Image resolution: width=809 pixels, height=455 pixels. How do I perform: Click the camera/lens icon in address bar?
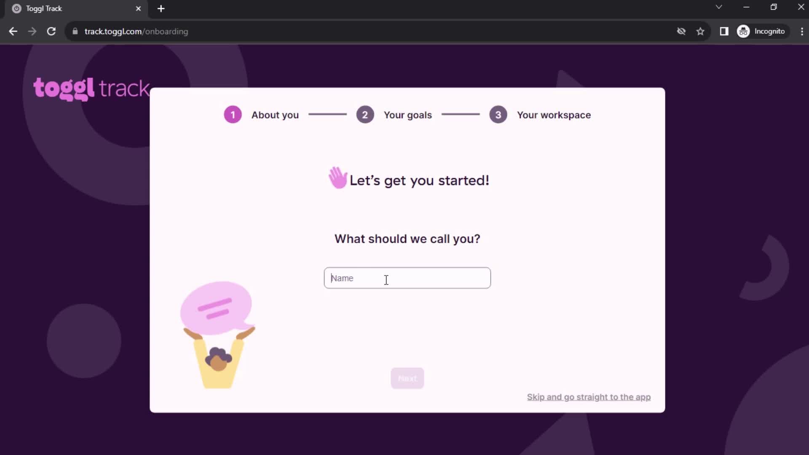pos(682,31)
